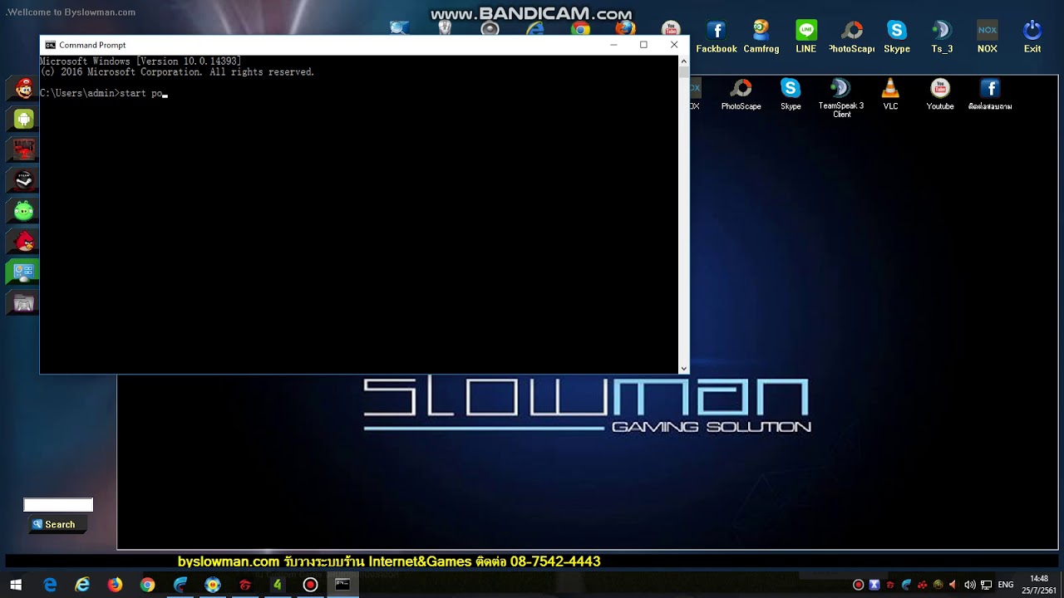Open the games folder icon in the sidebar
The image size is (1064, 598).
pyautogui.click(x=24, y=303)
